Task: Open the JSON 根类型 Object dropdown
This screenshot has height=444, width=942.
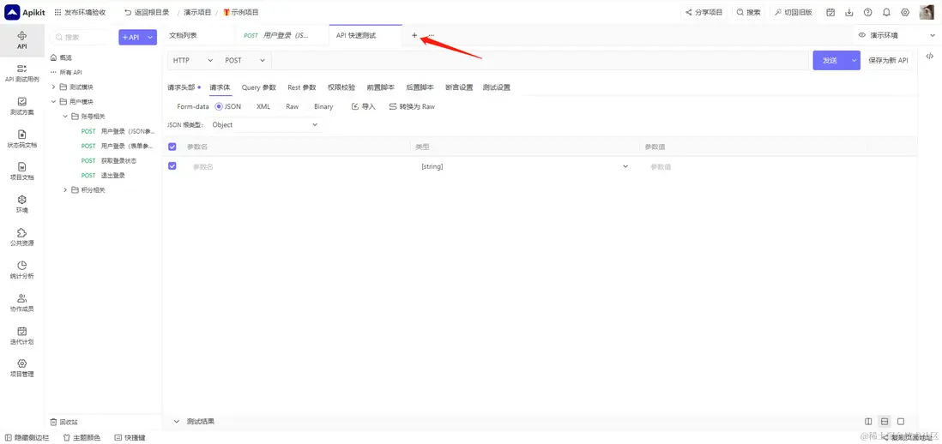Action: [x=266, y=125]
